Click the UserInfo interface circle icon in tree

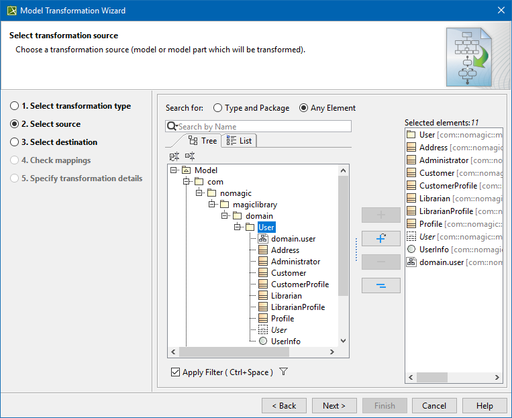263,342
